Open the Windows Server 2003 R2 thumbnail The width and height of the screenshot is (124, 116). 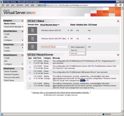pos(32,30)
